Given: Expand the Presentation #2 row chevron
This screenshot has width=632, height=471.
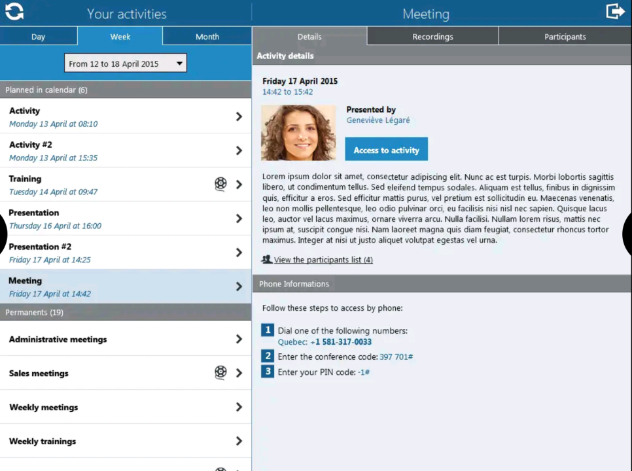Looking at the screenshot, I should pos(239,253).
